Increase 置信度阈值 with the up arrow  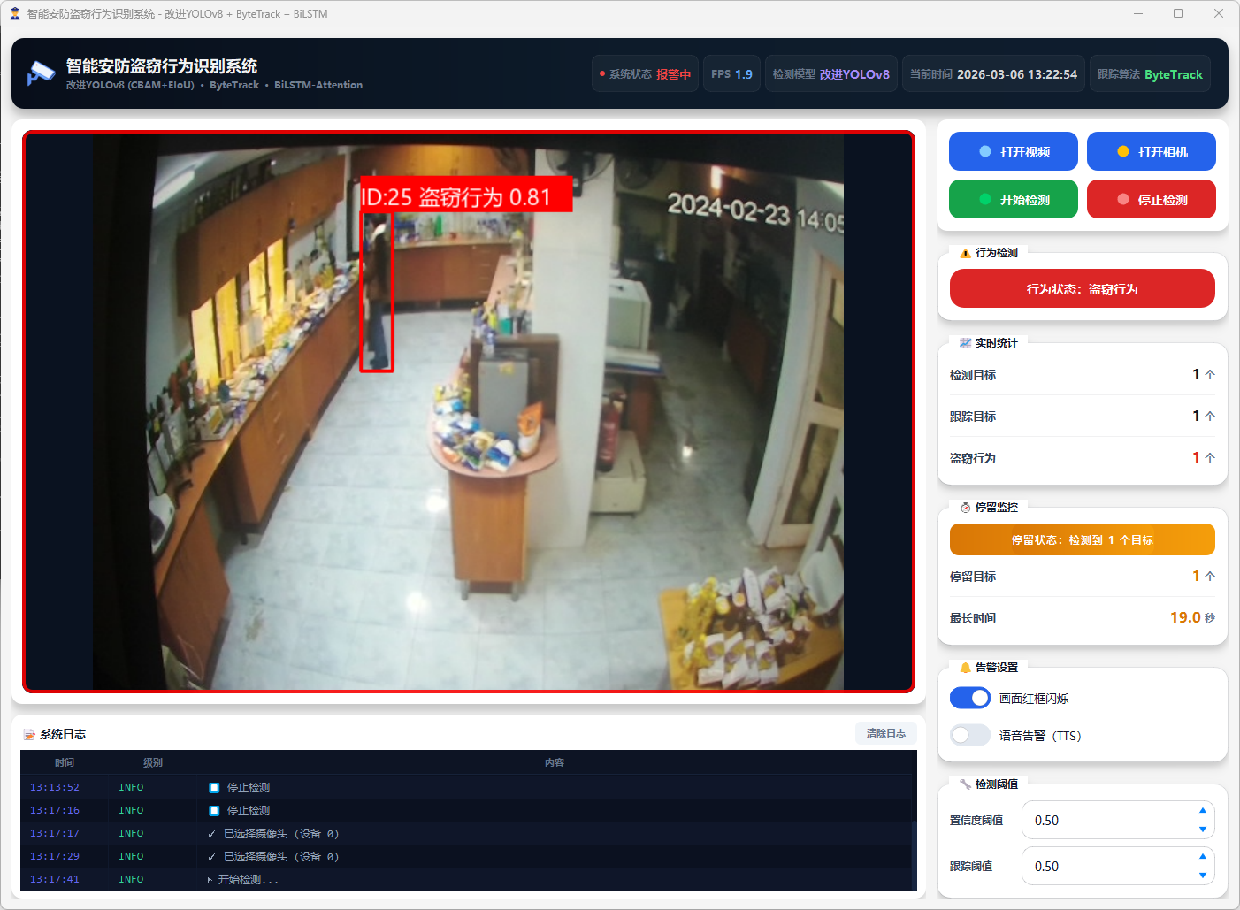pos(1202,810)
